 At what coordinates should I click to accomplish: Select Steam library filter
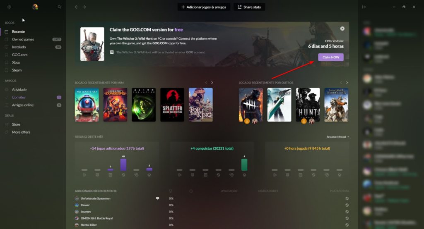pos(17,70)
